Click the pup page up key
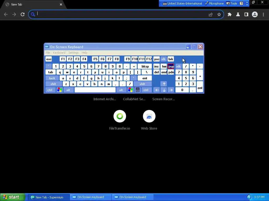Viewport: 269px width, 201px height. point(171,66)
